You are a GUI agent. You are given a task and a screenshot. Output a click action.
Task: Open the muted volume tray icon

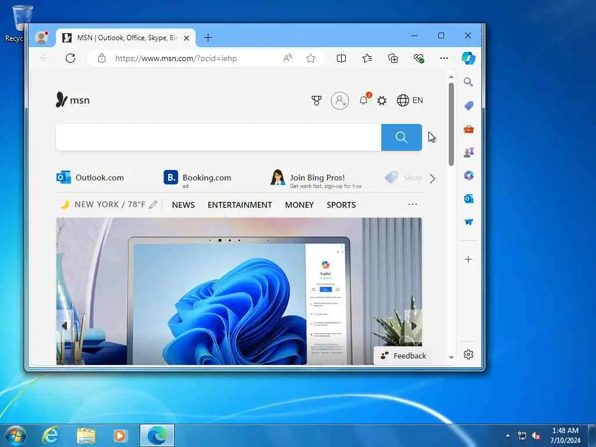536,436
